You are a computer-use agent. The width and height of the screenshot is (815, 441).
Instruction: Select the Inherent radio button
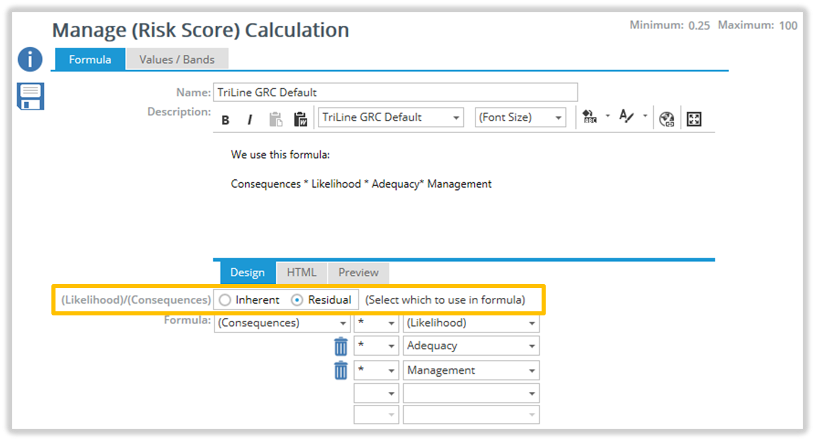pos(225,300)
